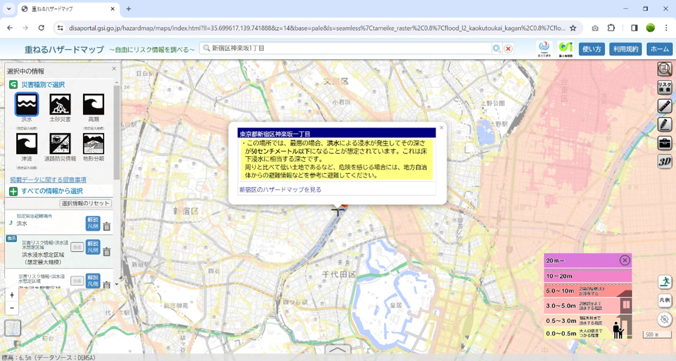Image resolution: width=676 pixels, height=361 pixels.
Task: Toggle the evacuation site display button
Action: point(665,281)
